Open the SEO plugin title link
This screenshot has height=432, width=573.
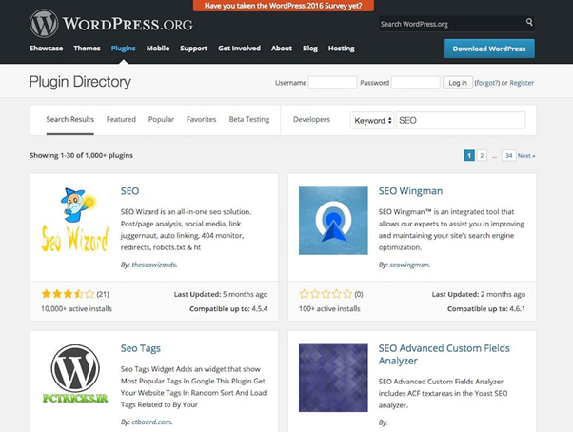point(129,191)
